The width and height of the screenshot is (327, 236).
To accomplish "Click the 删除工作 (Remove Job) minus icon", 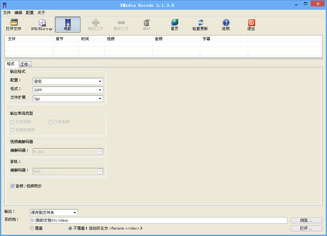I will pyautogui.click(x=121, y=23).
